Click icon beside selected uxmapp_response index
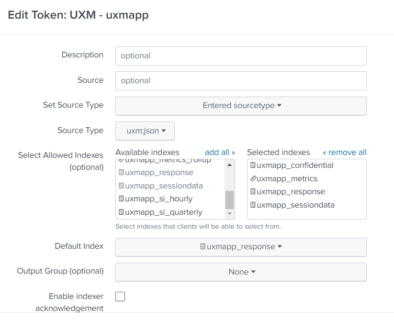 [253, 192]
